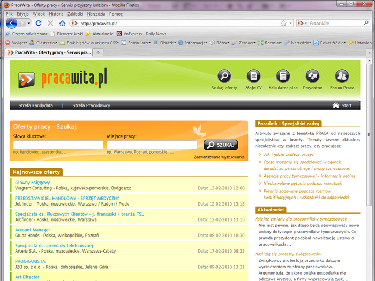Open Art Director job offer
This screenshot has width=375, height=281.
pyautogui.click(x=27, y=277)
